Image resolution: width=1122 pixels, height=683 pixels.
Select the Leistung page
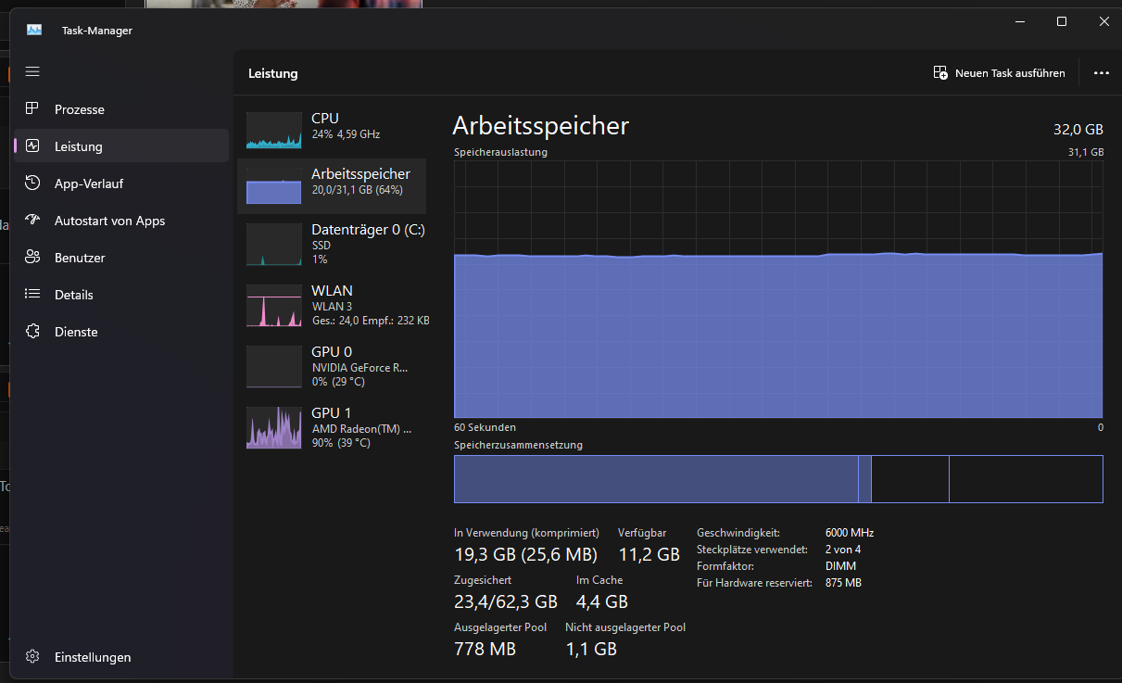[121, 145]
